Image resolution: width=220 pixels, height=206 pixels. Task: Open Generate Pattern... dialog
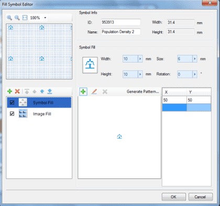tap(142, 91)
